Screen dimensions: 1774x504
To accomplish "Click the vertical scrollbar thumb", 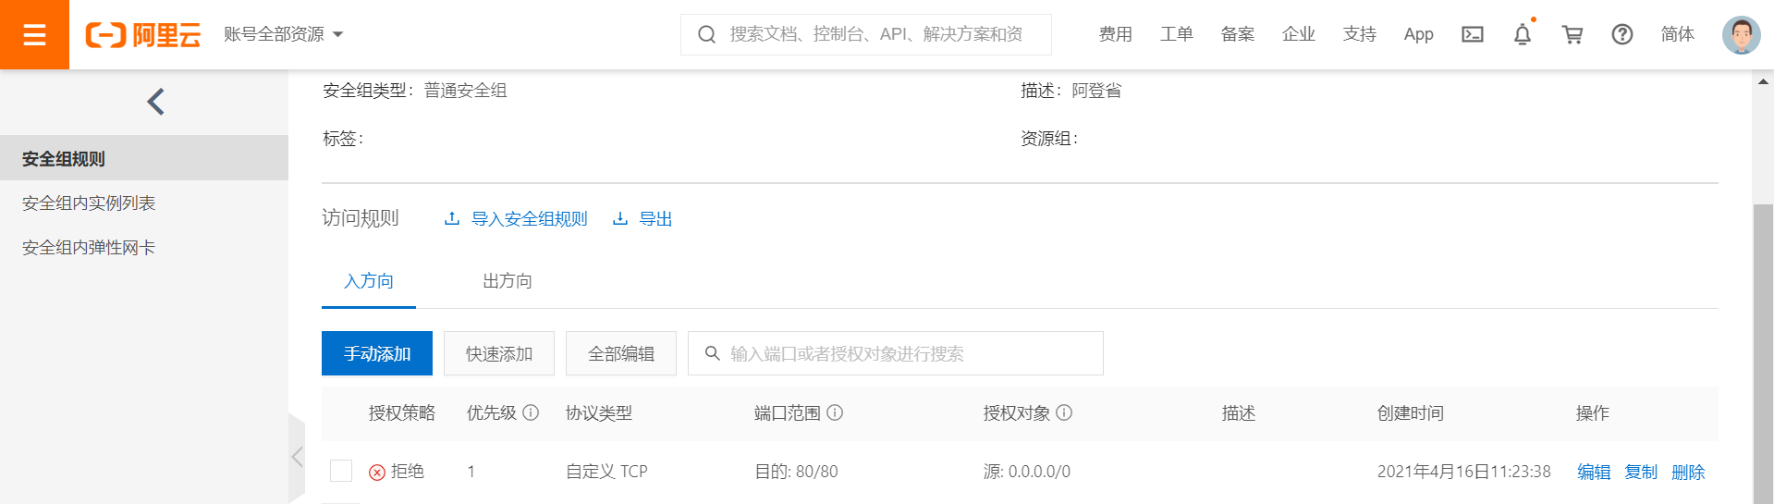I will tap(1763, 351).
